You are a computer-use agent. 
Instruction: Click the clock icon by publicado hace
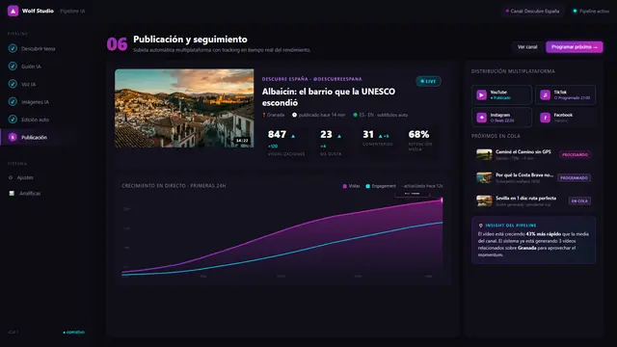pos(294,115)
